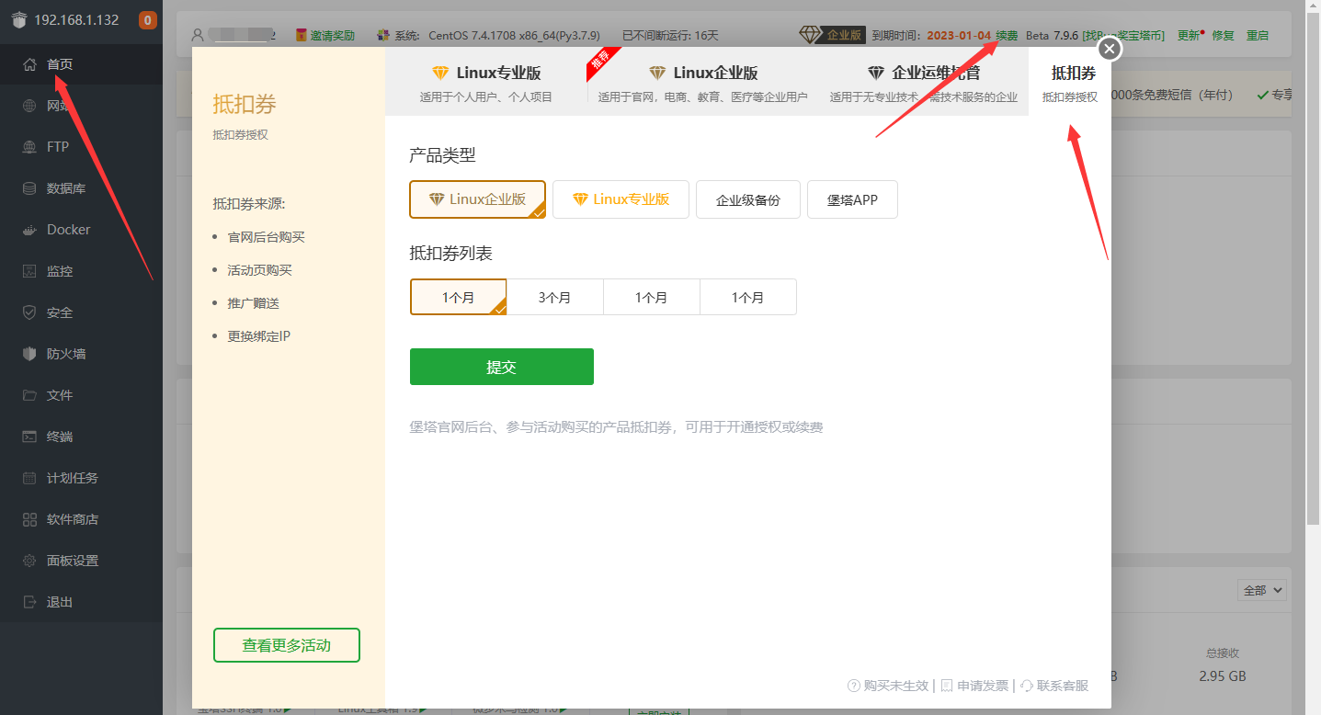
Task: Click the diamond icon on 企业运维托管 tab
Action: click(x=876, y=73)
